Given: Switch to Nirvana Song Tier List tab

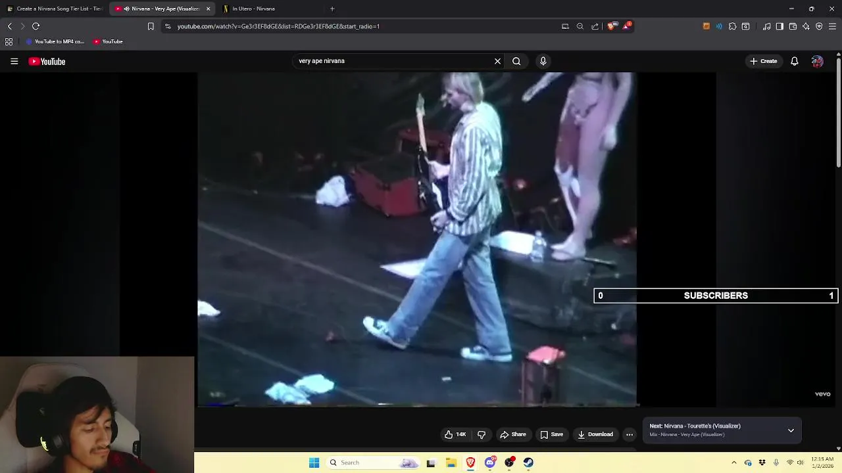Looking at the screenshot, I should click(55, 9).
